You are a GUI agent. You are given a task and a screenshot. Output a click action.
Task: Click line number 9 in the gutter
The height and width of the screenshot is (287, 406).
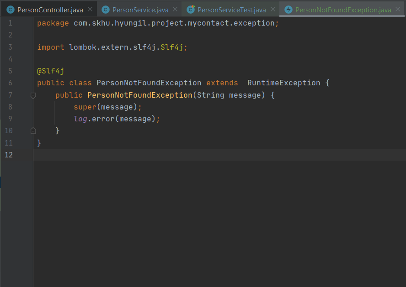pos(10,119)
